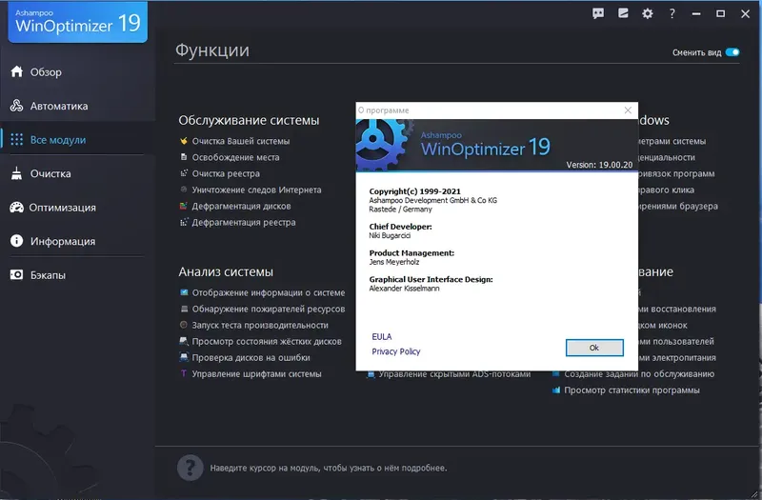Screen dimensions: 762x500
Task: Click icon beside Очистка реестра
Action: (x=184, y=173)
